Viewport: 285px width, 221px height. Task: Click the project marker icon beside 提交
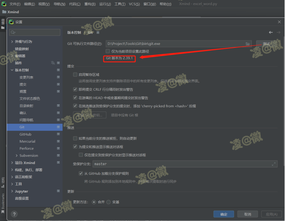click(58, 85)
